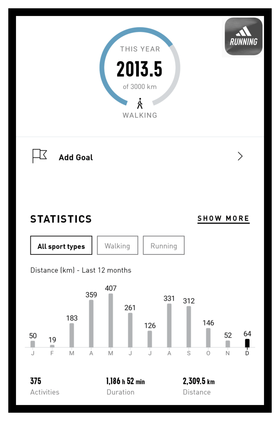Tap the 375 Activities statistic
Image resolution: width=280 pixels, height=421 pixels.
44,386
